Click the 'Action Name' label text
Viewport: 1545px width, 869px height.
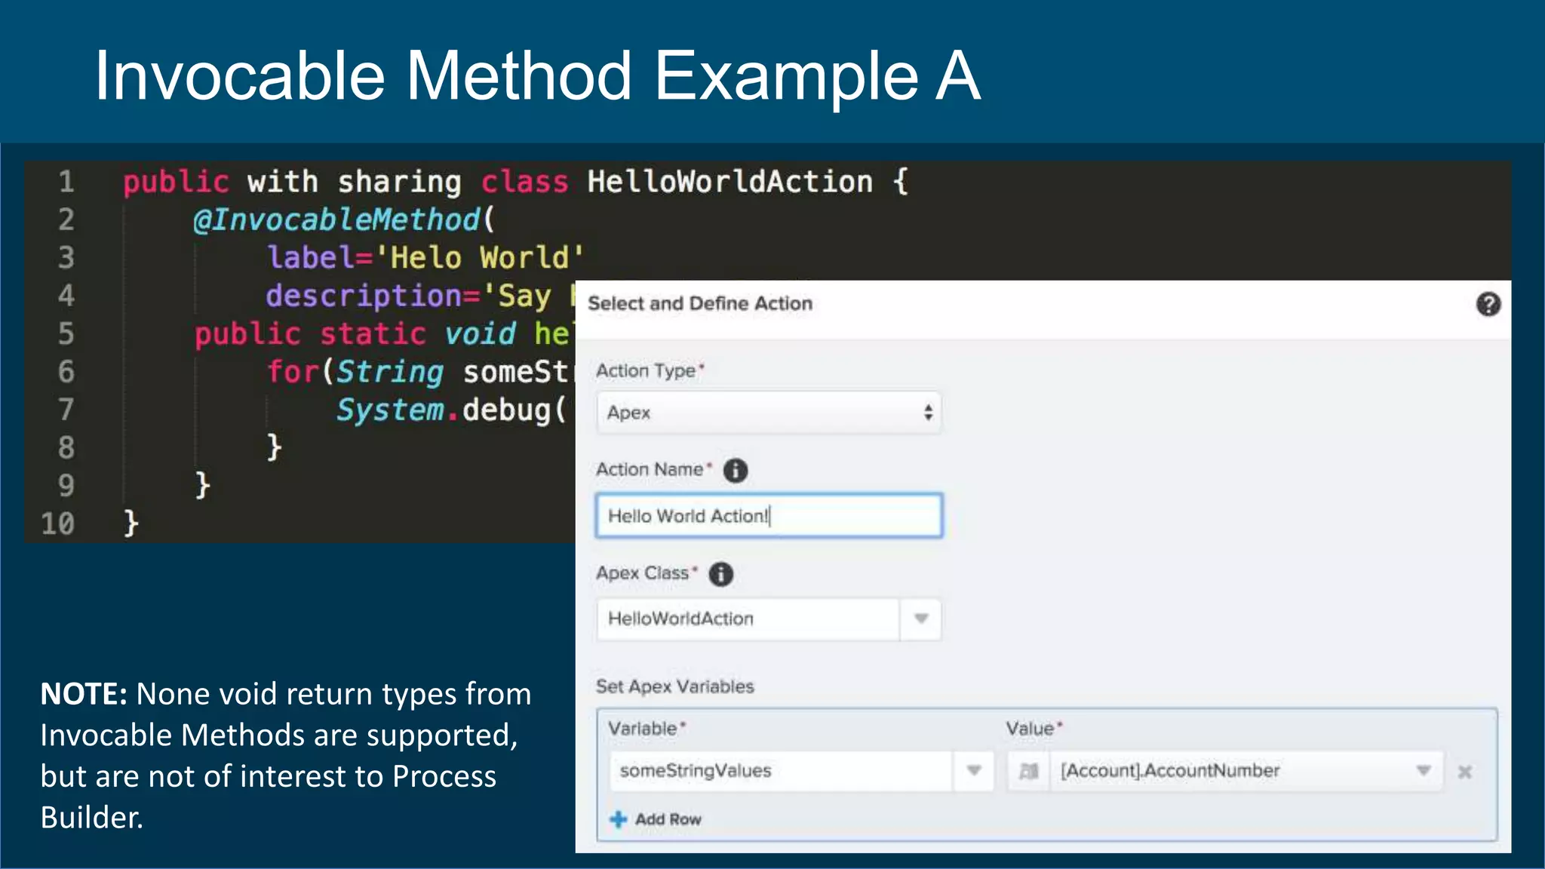click(x=650, y=469)
